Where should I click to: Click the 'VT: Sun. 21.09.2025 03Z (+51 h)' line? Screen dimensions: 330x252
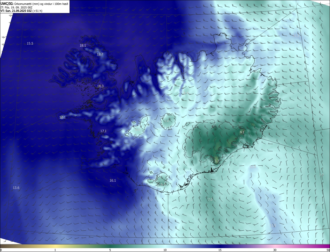21,11
